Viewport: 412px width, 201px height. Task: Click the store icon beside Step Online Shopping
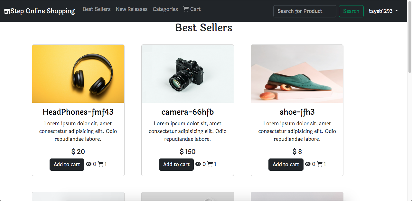tap(7, 11)
